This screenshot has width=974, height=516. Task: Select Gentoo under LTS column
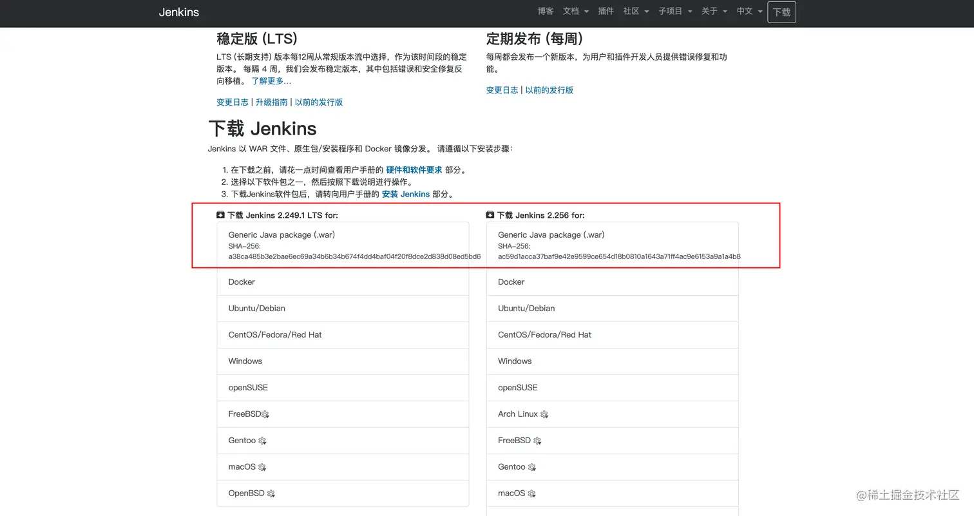click(x=343, y=441)
